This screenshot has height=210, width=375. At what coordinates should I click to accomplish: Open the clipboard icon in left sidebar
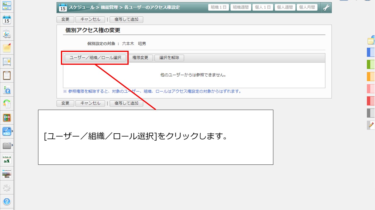[x=6, y=76]
